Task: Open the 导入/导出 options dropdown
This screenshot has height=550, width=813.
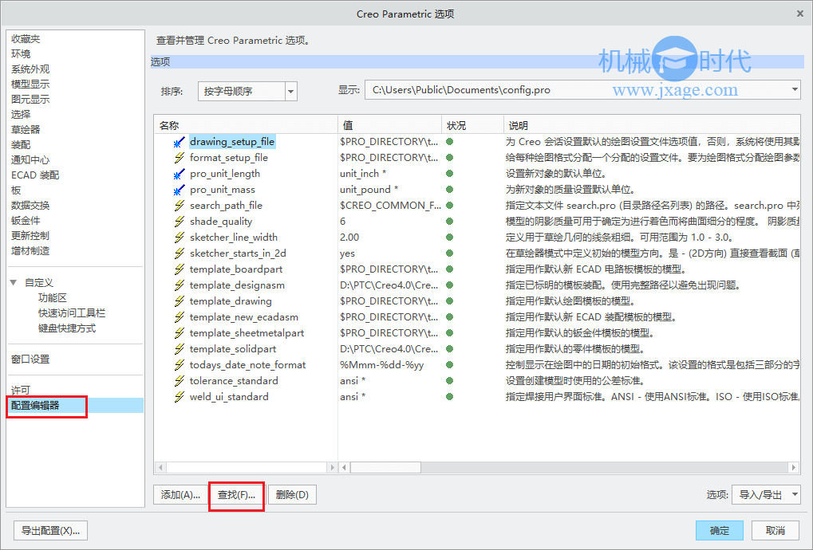Action: click(x=766, y=495)
